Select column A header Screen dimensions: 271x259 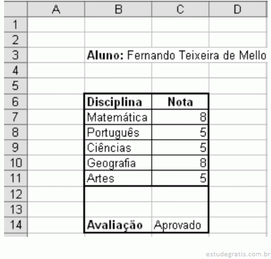coord(56,9)
